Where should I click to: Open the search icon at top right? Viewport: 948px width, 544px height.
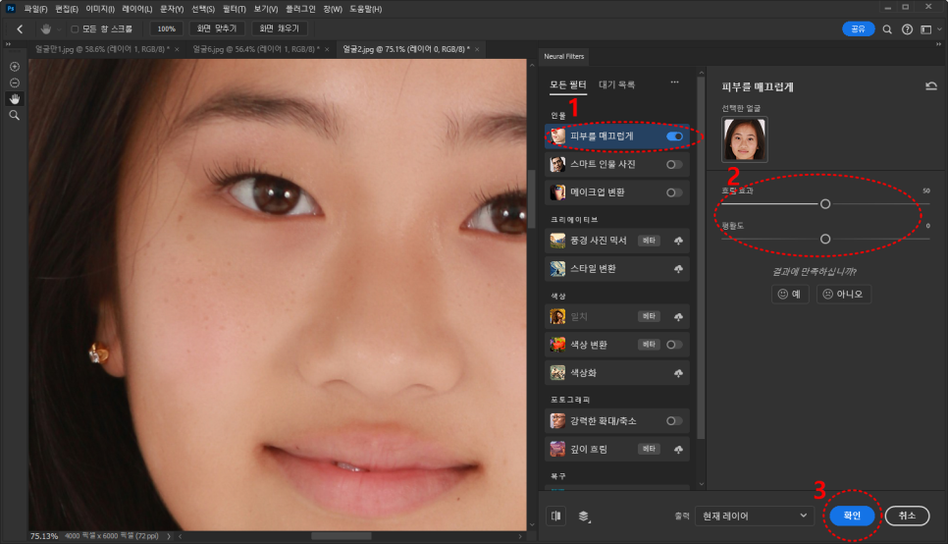[887, 29]
